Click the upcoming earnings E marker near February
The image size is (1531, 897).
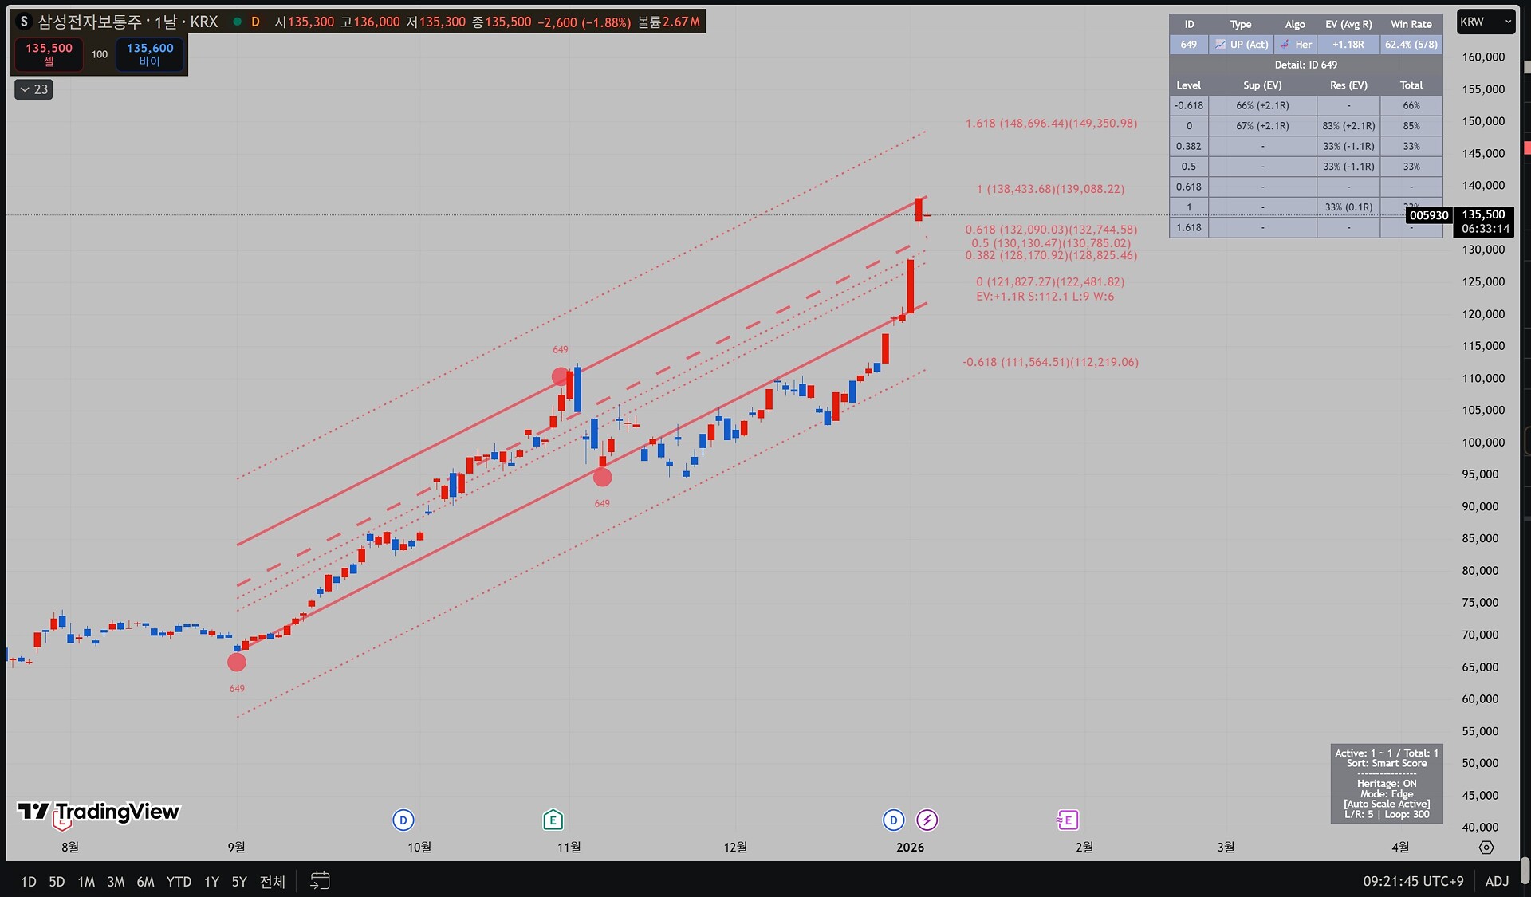point(1067,820)
